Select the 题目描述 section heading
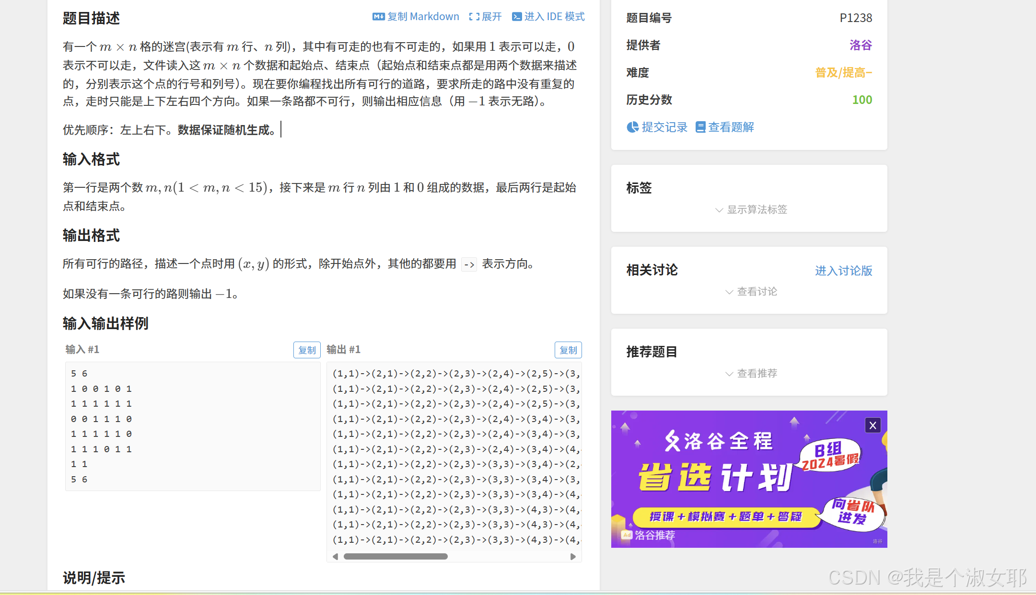Image resolution: width=1036 pixels, height=595 pixels. click(x=91, y=19)
